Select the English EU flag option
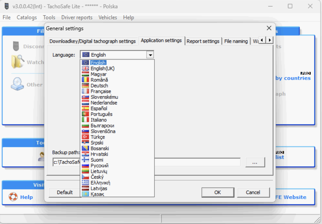Image resolution: width=322 pixels, height=224 pixels. pyautogui.click(x=117, y=63)
